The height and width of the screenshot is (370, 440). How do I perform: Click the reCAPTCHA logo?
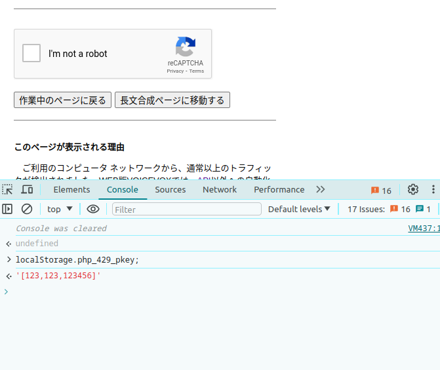point(185,47)
